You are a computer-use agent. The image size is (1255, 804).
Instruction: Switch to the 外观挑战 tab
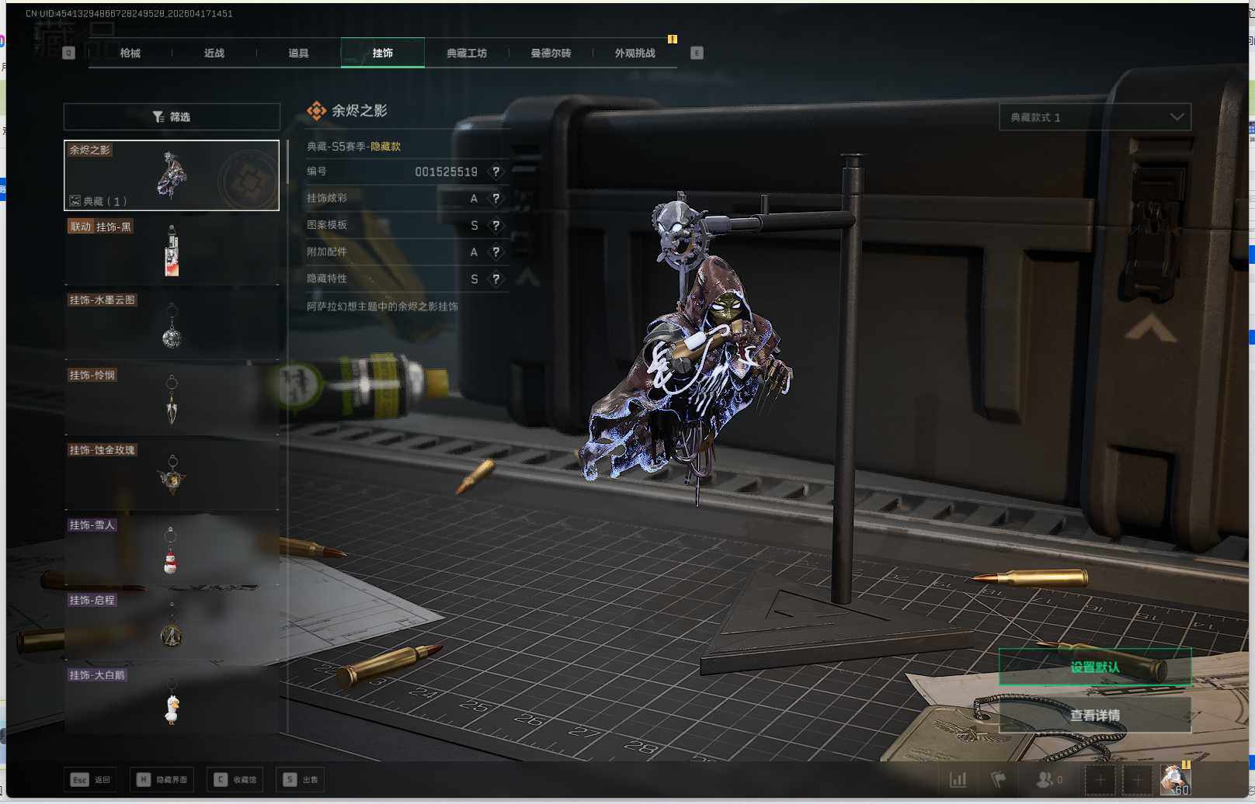[634, 53]
